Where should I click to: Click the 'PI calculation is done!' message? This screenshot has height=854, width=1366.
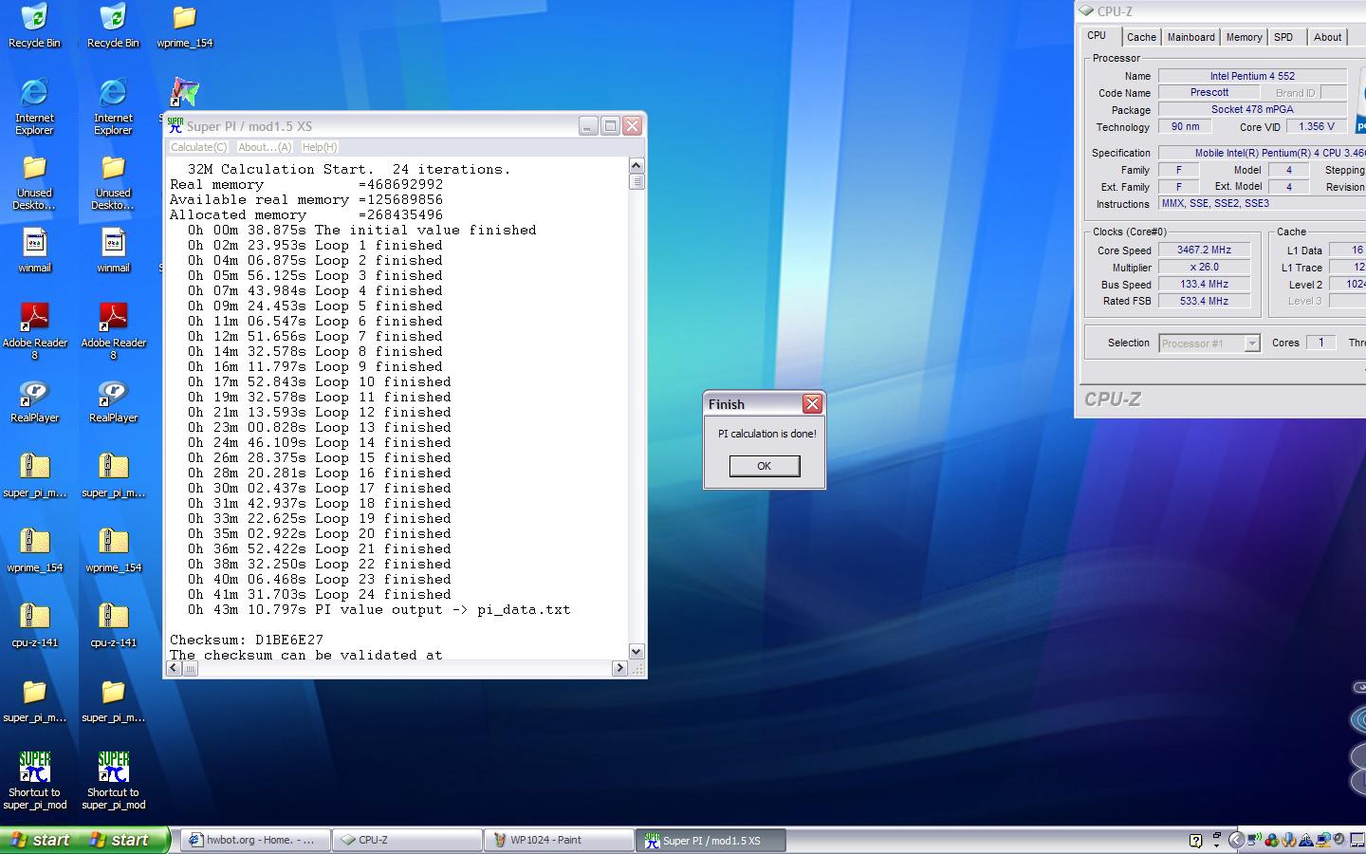tap(766, 434)
